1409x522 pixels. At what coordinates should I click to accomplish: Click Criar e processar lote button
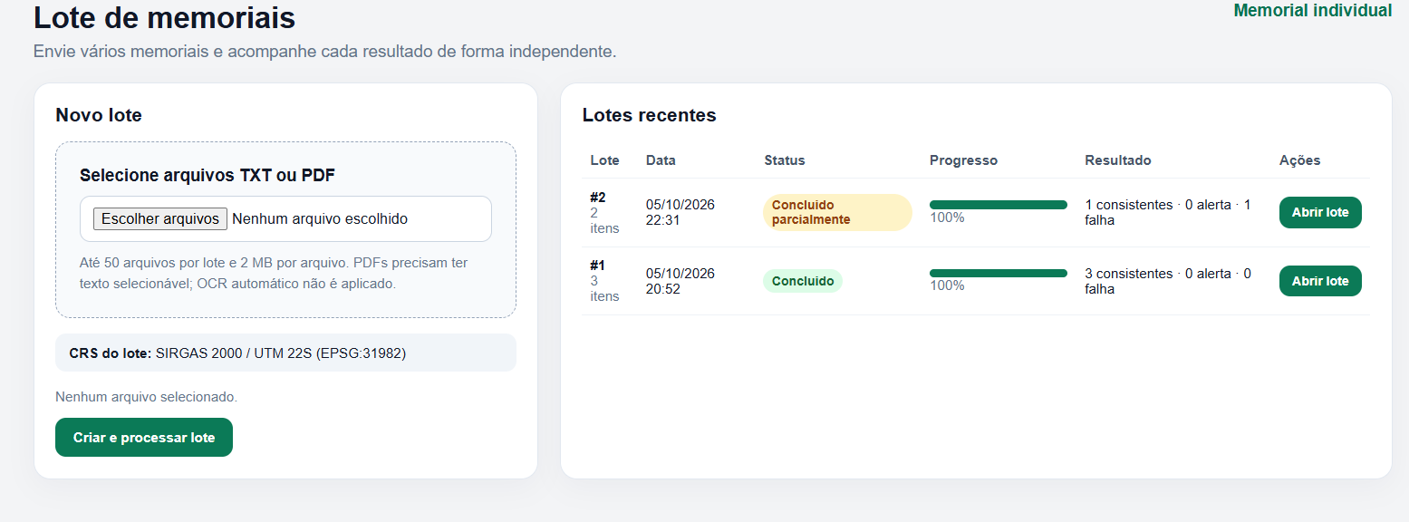click(x=144, y=438)
